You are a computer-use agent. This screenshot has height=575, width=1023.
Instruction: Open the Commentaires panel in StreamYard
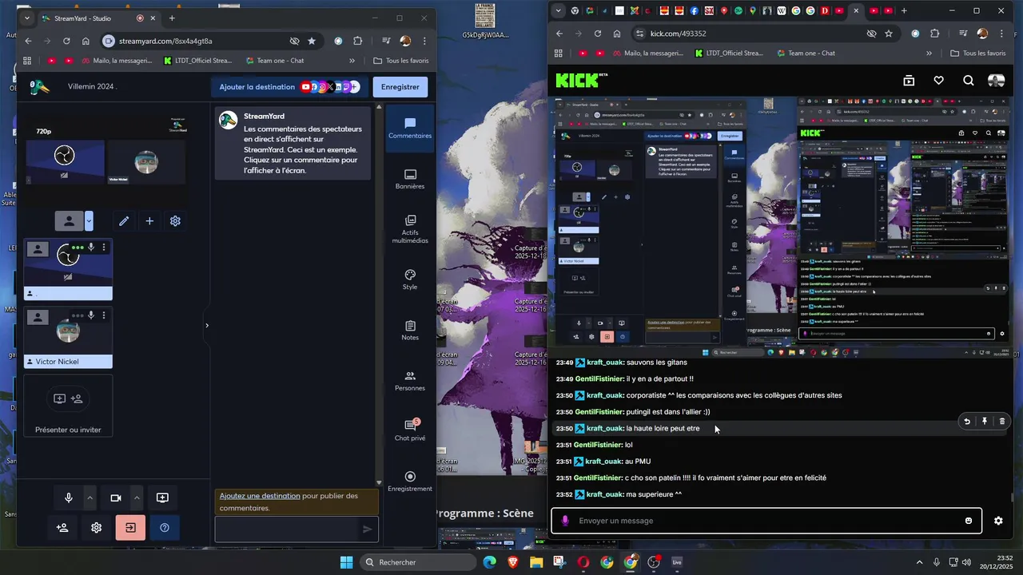pyautogui.click(x=410, y=129)
